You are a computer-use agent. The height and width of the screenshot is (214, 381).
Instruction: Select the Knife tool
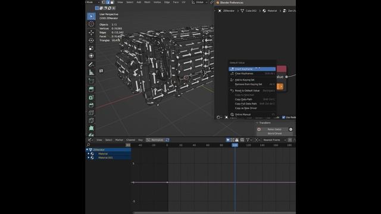click(91, 120)
